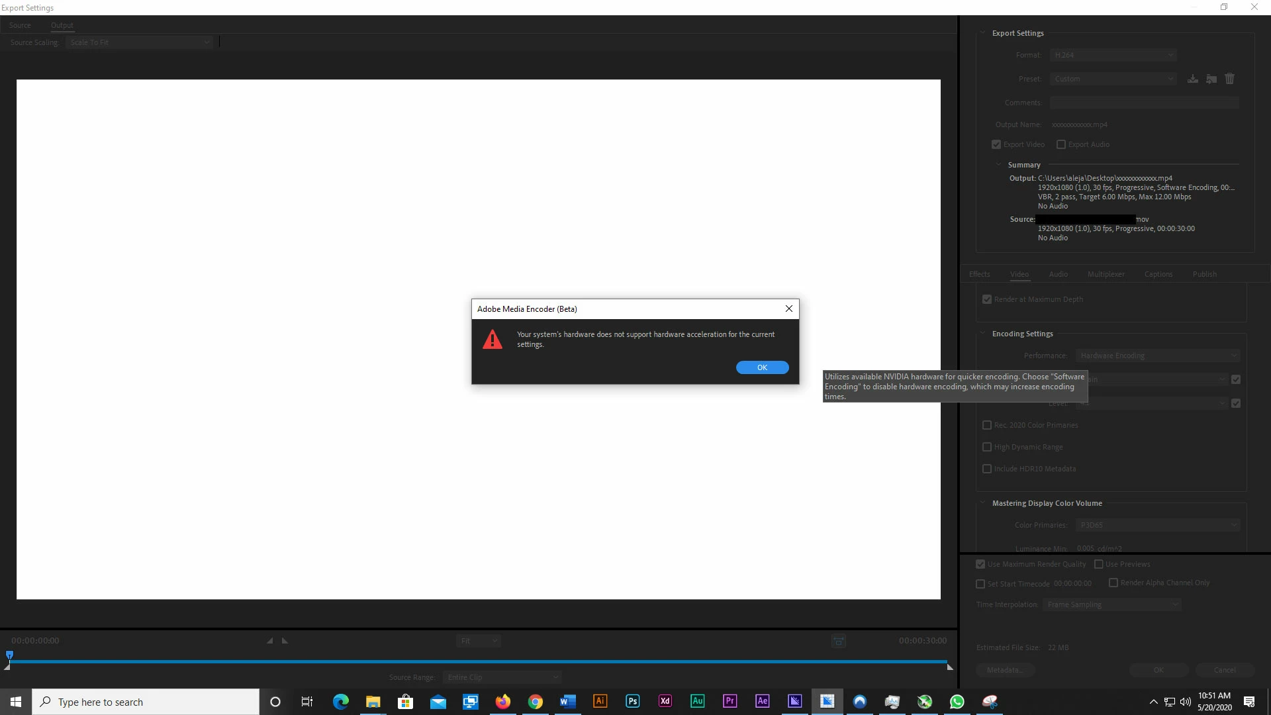Open Premiere Pro from the taskbar
Viewport: 1271px width, 715px height.
coord(730,701)
